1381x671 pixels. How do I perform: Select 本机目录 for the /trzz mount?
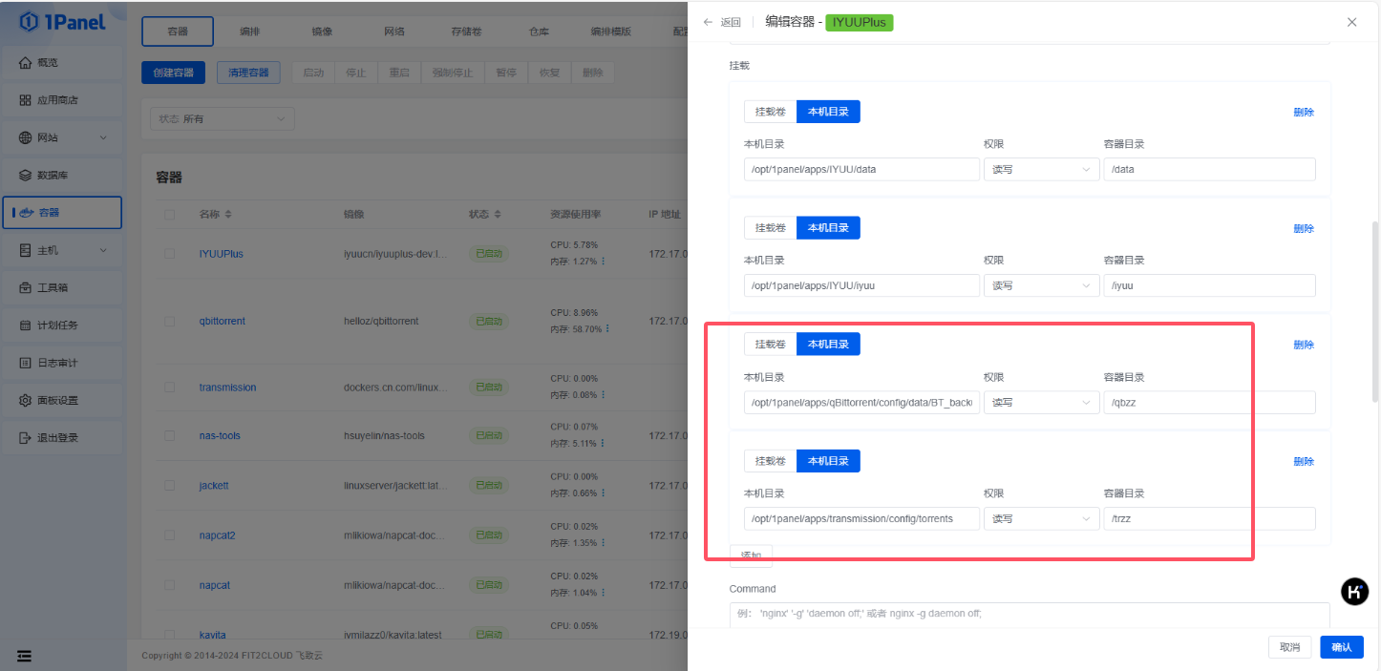[x=828, y=461]
